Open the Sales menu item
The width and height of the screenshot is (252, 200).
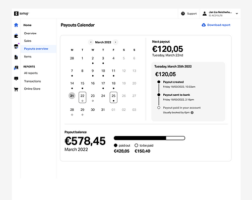point(28,41)
